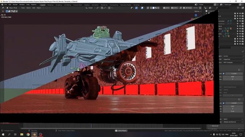Viewport: 245px width, 137px height.
Task: Activate the select box tool icon
Action: tap(3, 11)
